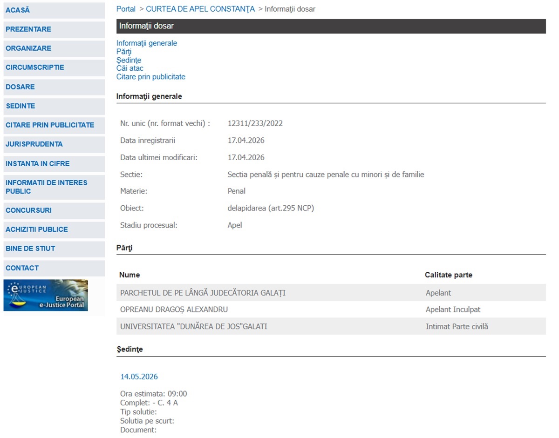This screenshot has height=438, width=559.
Task: Open the DOSARE page
Action: (54, 87)
